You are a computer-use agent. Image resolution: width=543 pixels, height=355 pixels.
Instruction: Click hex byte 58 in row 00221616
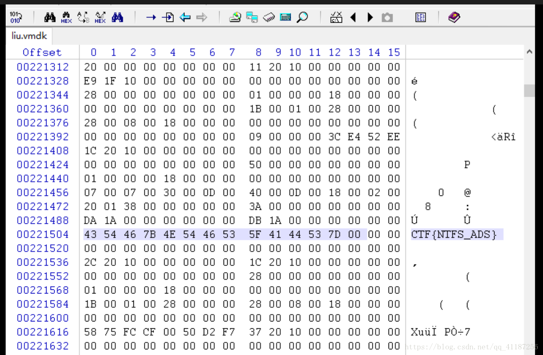[90, 332]
